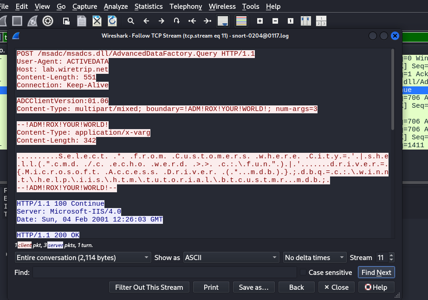Open the Go menu
Image resolution: width=428 pixels, height=300 pixels.
coord(61,7)
